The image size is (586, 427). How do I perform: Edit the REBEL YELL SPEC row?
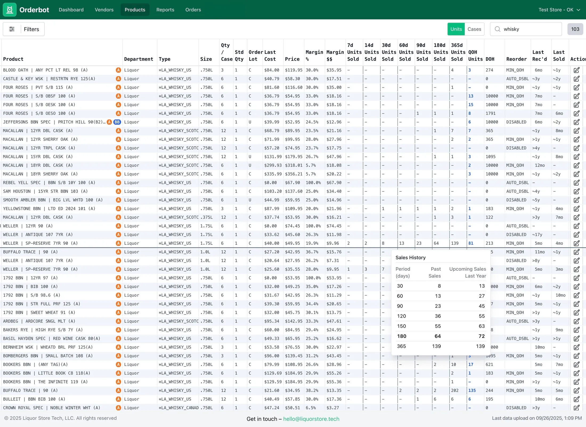[576, 183]
